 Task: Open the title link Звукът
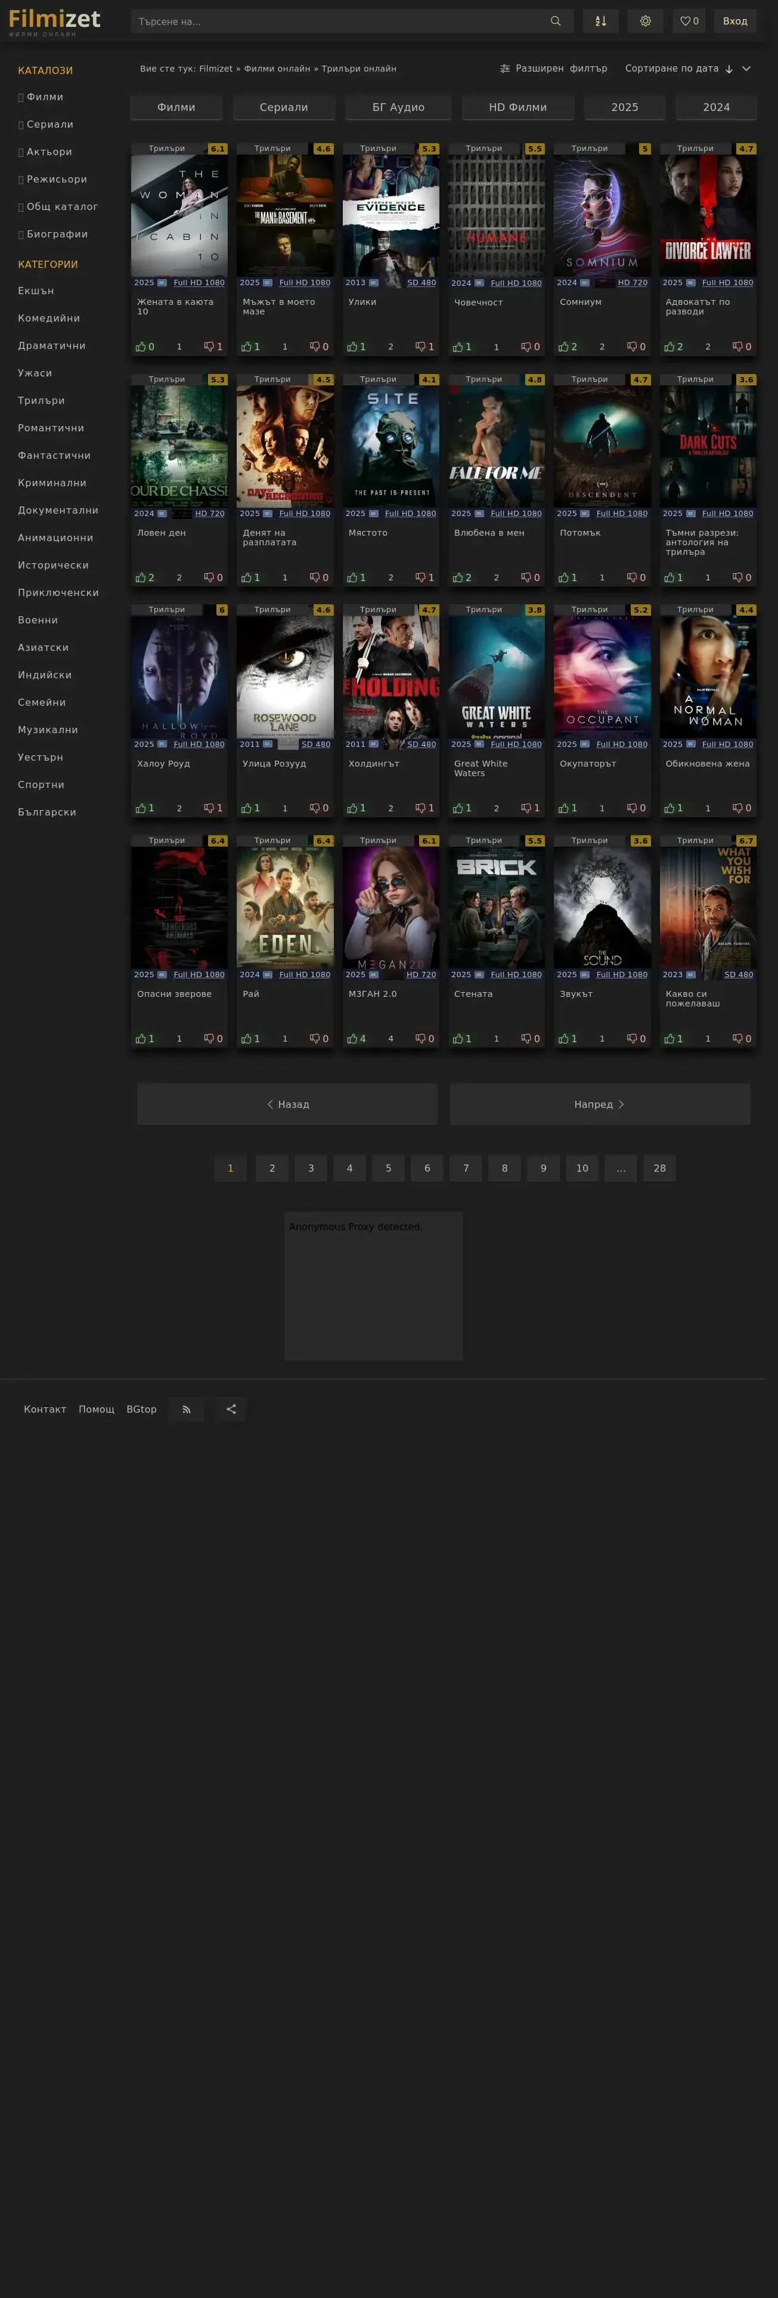(576, 994)
